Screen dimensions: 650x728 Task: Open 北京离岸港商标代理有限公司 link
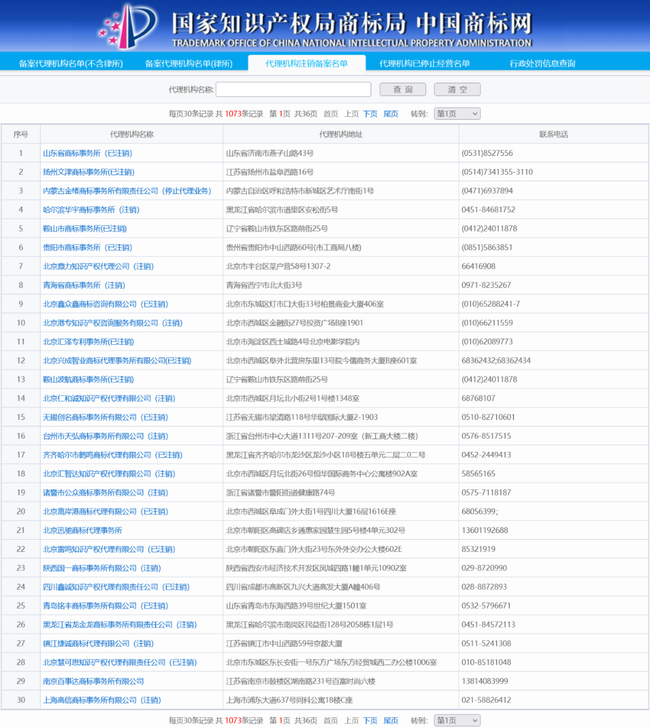[x=105, y=511]
